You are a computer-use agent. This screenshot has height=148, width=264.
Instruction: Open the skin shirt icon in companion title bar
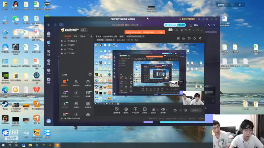tap(185, 30)
